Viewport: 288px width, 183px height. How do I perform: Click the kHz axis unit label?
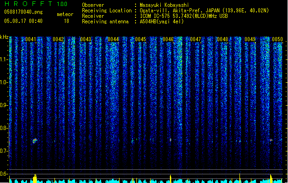[4, 37]
